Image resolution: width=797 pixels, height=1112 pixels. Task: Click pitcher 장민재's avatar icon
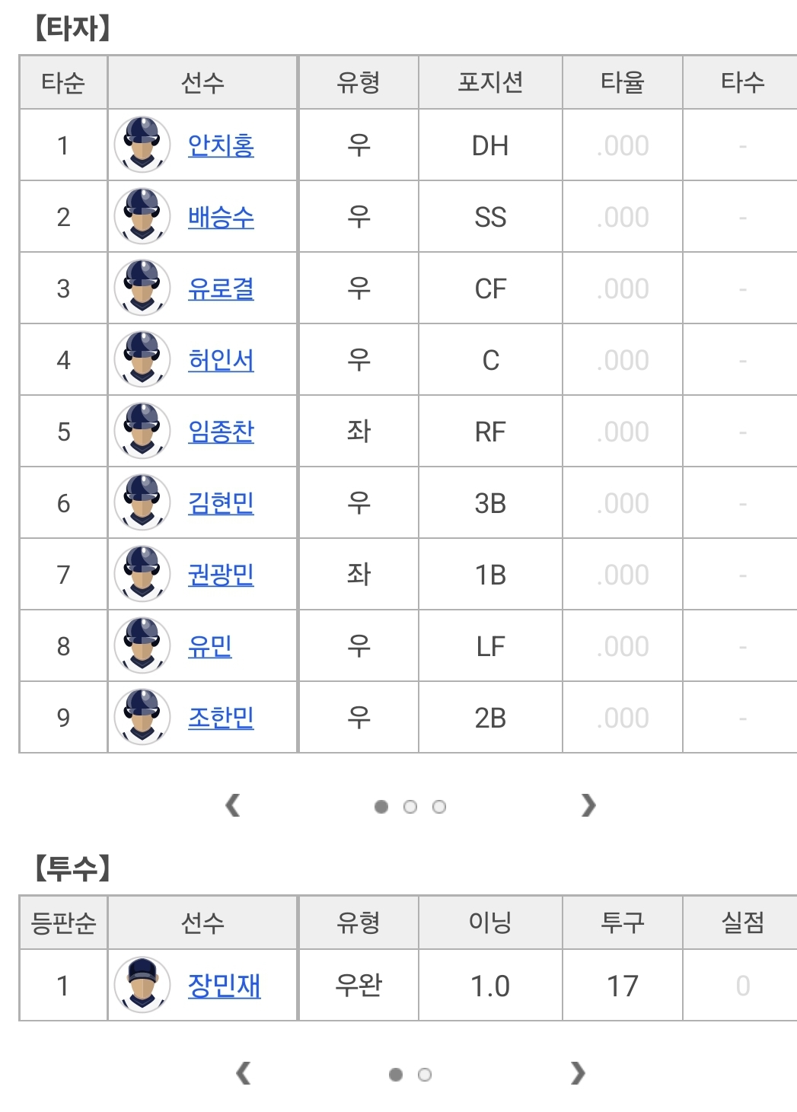coord(142,985)
